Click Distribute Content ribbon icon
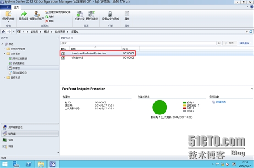 pos(79,14)
